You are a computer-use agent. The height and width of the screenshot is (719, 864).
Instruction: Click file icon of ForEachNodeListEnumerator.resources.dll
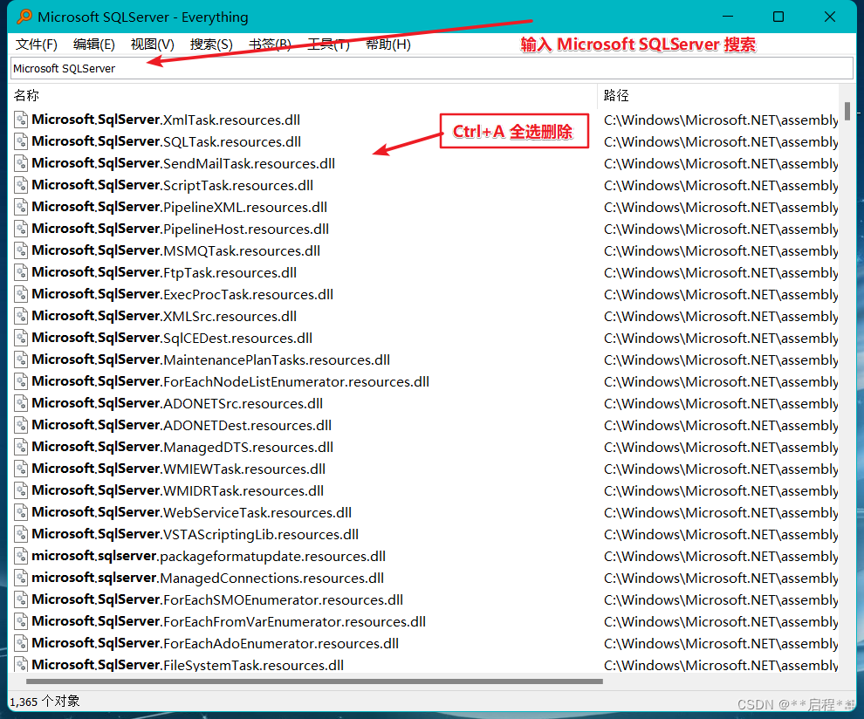(x=21, y=382)
